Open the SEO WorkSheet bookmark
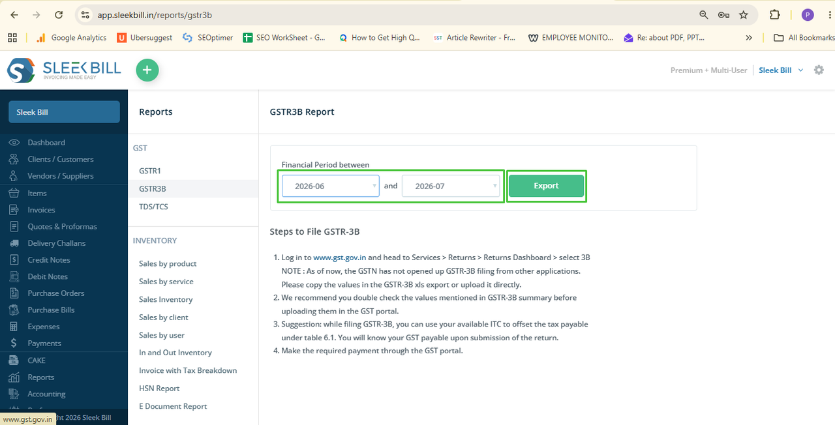Image resolution: width=835 pixels, height=425 pixels. [284, 38]
